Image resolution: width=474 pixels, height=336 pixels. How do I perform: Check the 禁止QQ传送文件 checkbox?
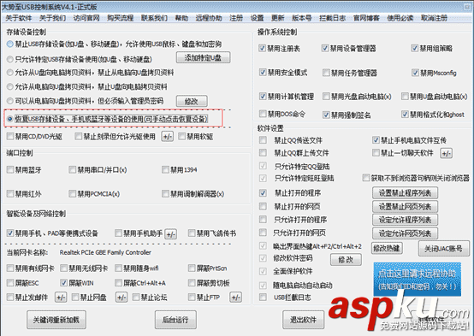pos(263,140)
